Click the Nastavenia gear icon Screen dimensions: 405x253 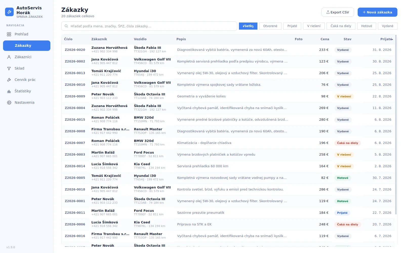click(x=9, y=102)
